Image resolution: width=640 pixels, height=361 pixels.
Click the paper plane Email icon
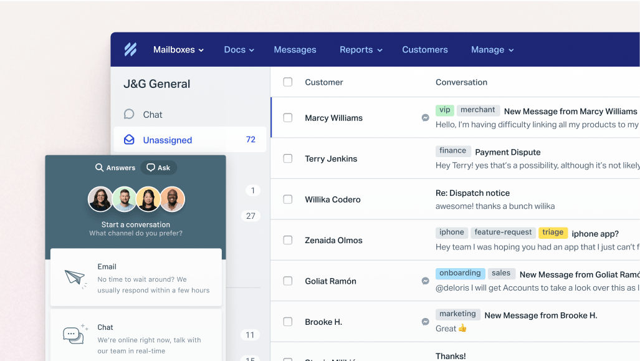[75, 279]
